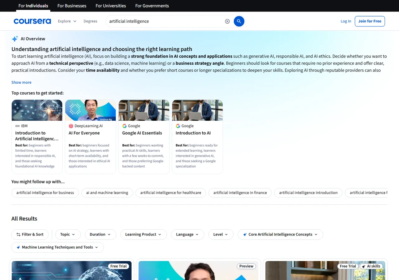Click the Filter & Sort sliders icon
The width and height of the screenshot is (399, 280).
[x=18, y=235]
